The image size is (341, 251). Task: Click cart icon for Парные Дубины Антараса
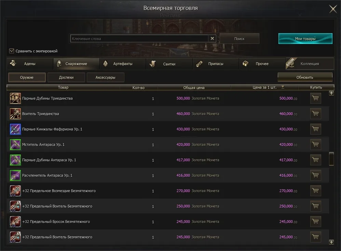coord(315,160)
